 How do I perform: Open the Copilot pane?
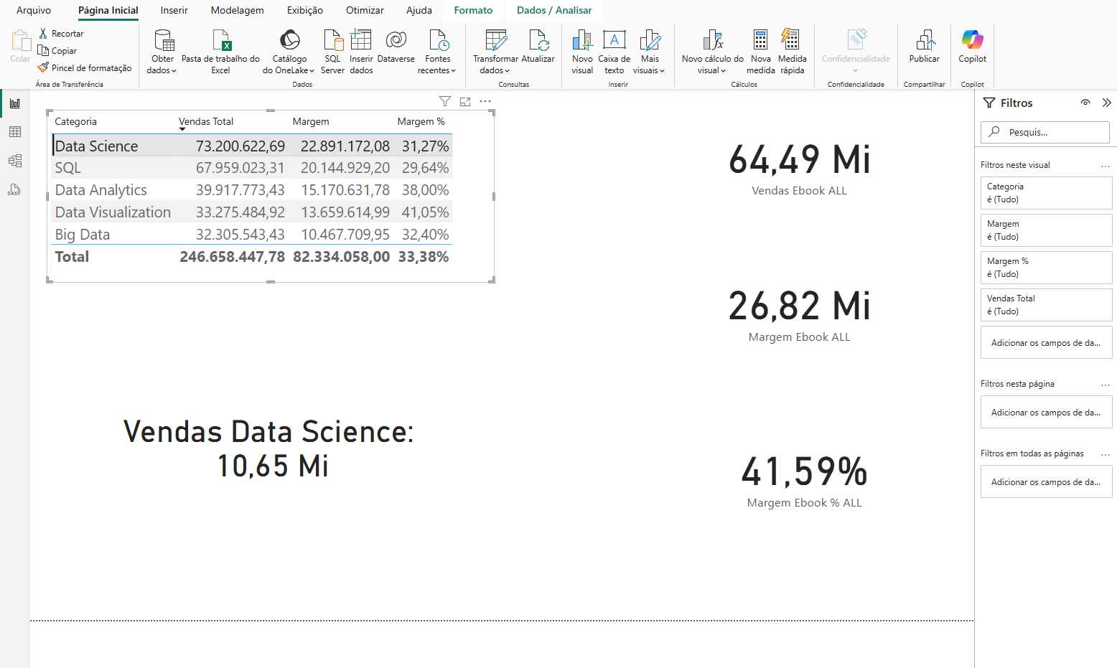pos(973,47)
